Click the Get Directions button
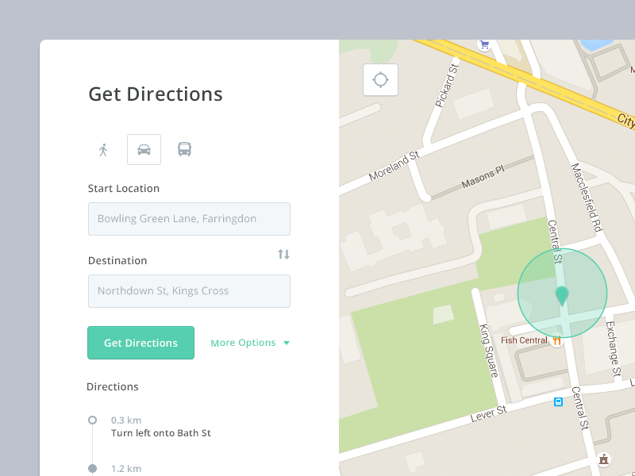The width and height of the screenshot is (635, 476). 140,343
